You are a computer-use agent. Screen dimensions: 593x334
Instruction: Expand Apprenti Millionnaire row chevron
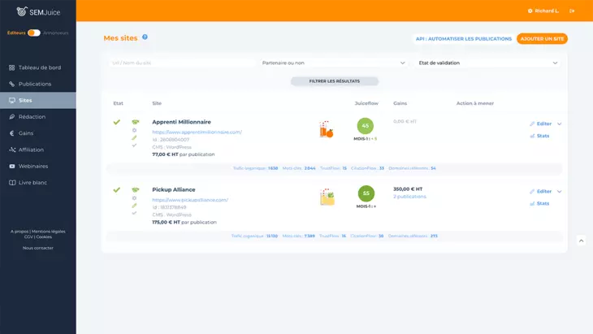[x=560, y=124]
